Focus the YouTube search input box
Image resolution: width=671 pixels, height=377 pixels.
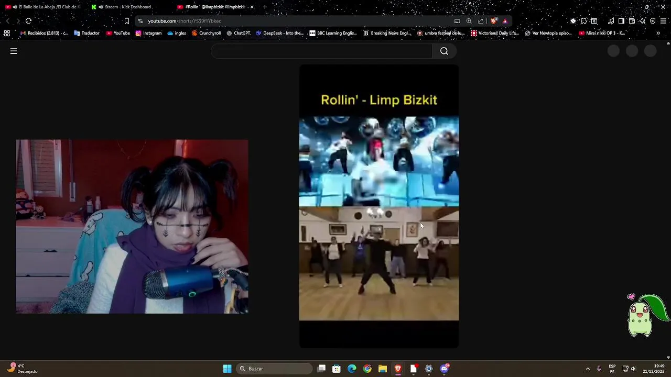(x=321, y=51)
